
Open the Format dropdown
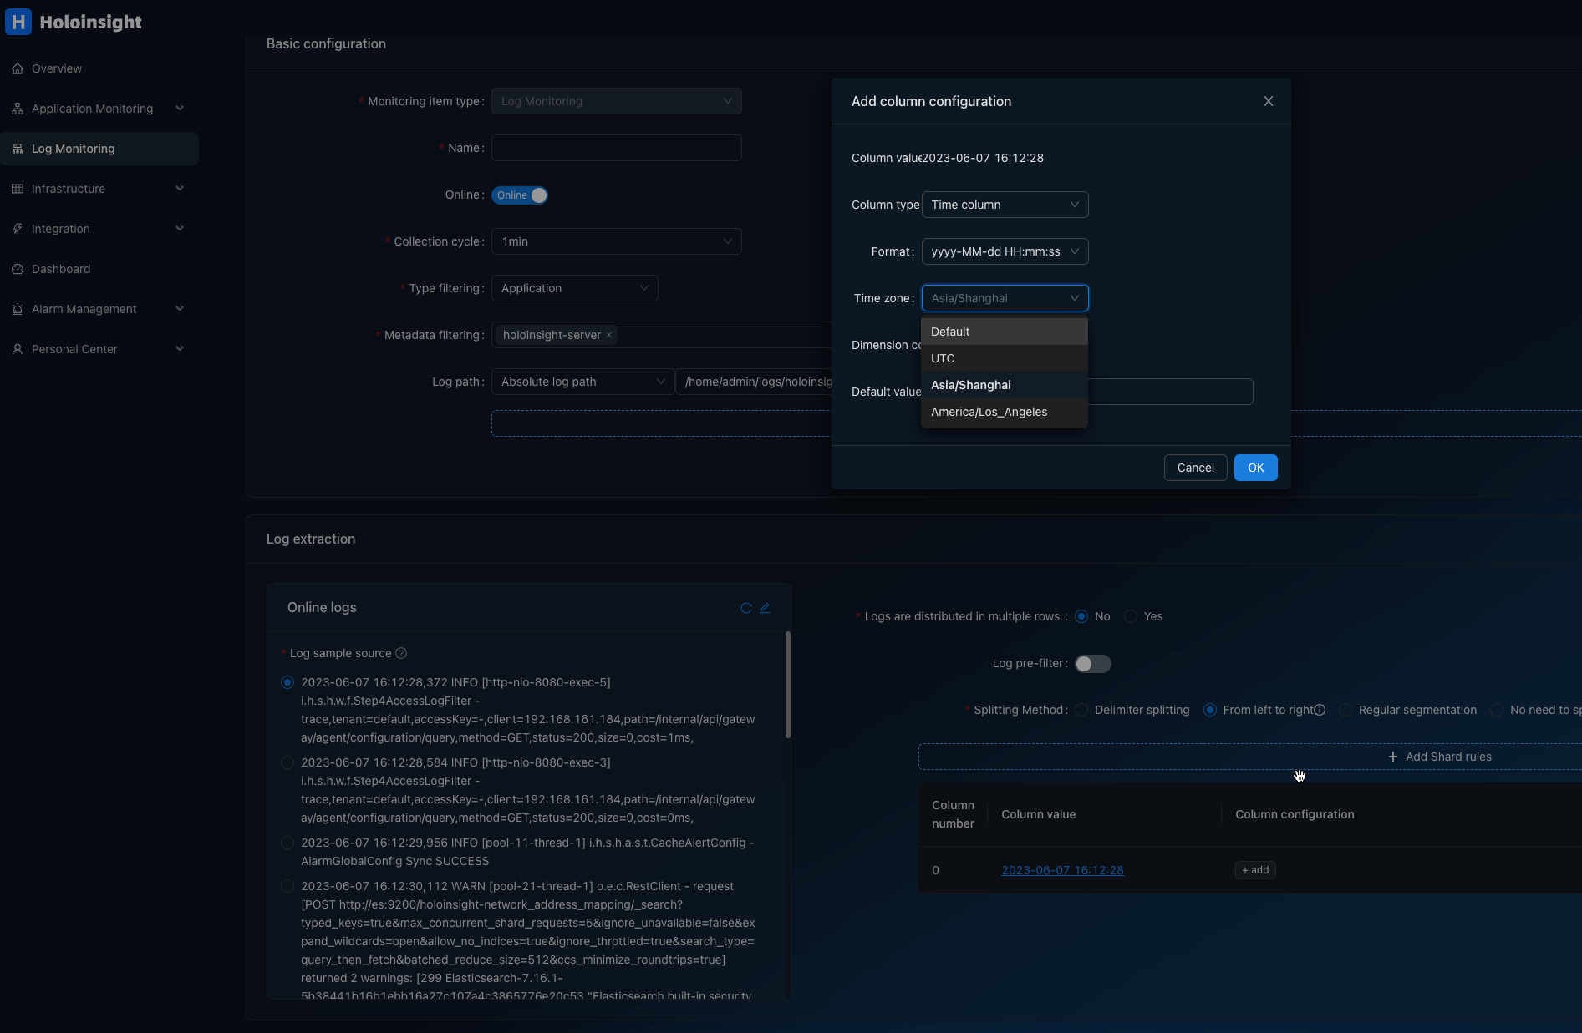pos(1005,251)
